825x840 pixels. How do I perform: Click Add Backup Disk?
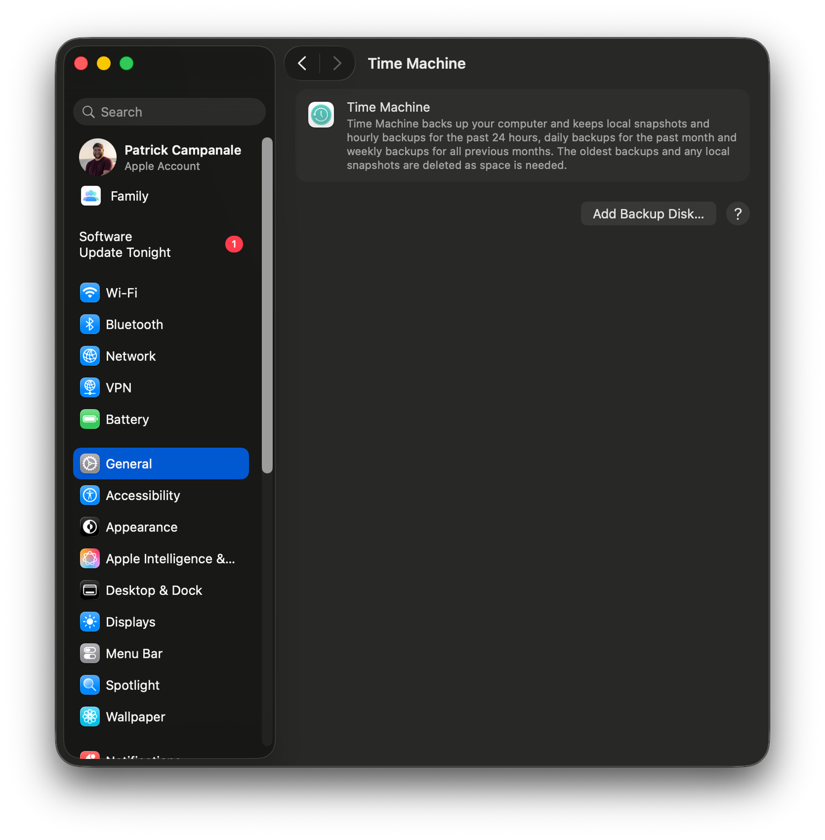648,213
